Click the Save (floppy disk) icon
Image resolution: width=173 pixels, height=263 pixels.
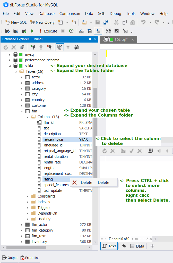click(x=98, y=22)
